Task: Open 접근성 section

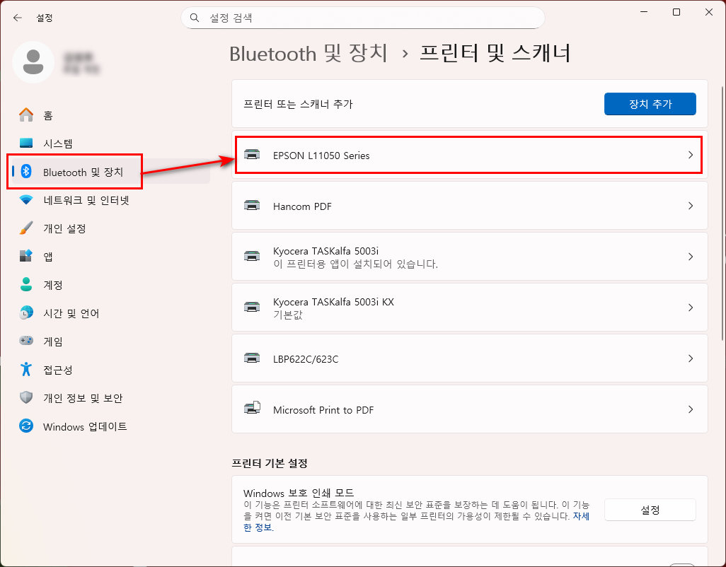Action: tap(110, 370)
